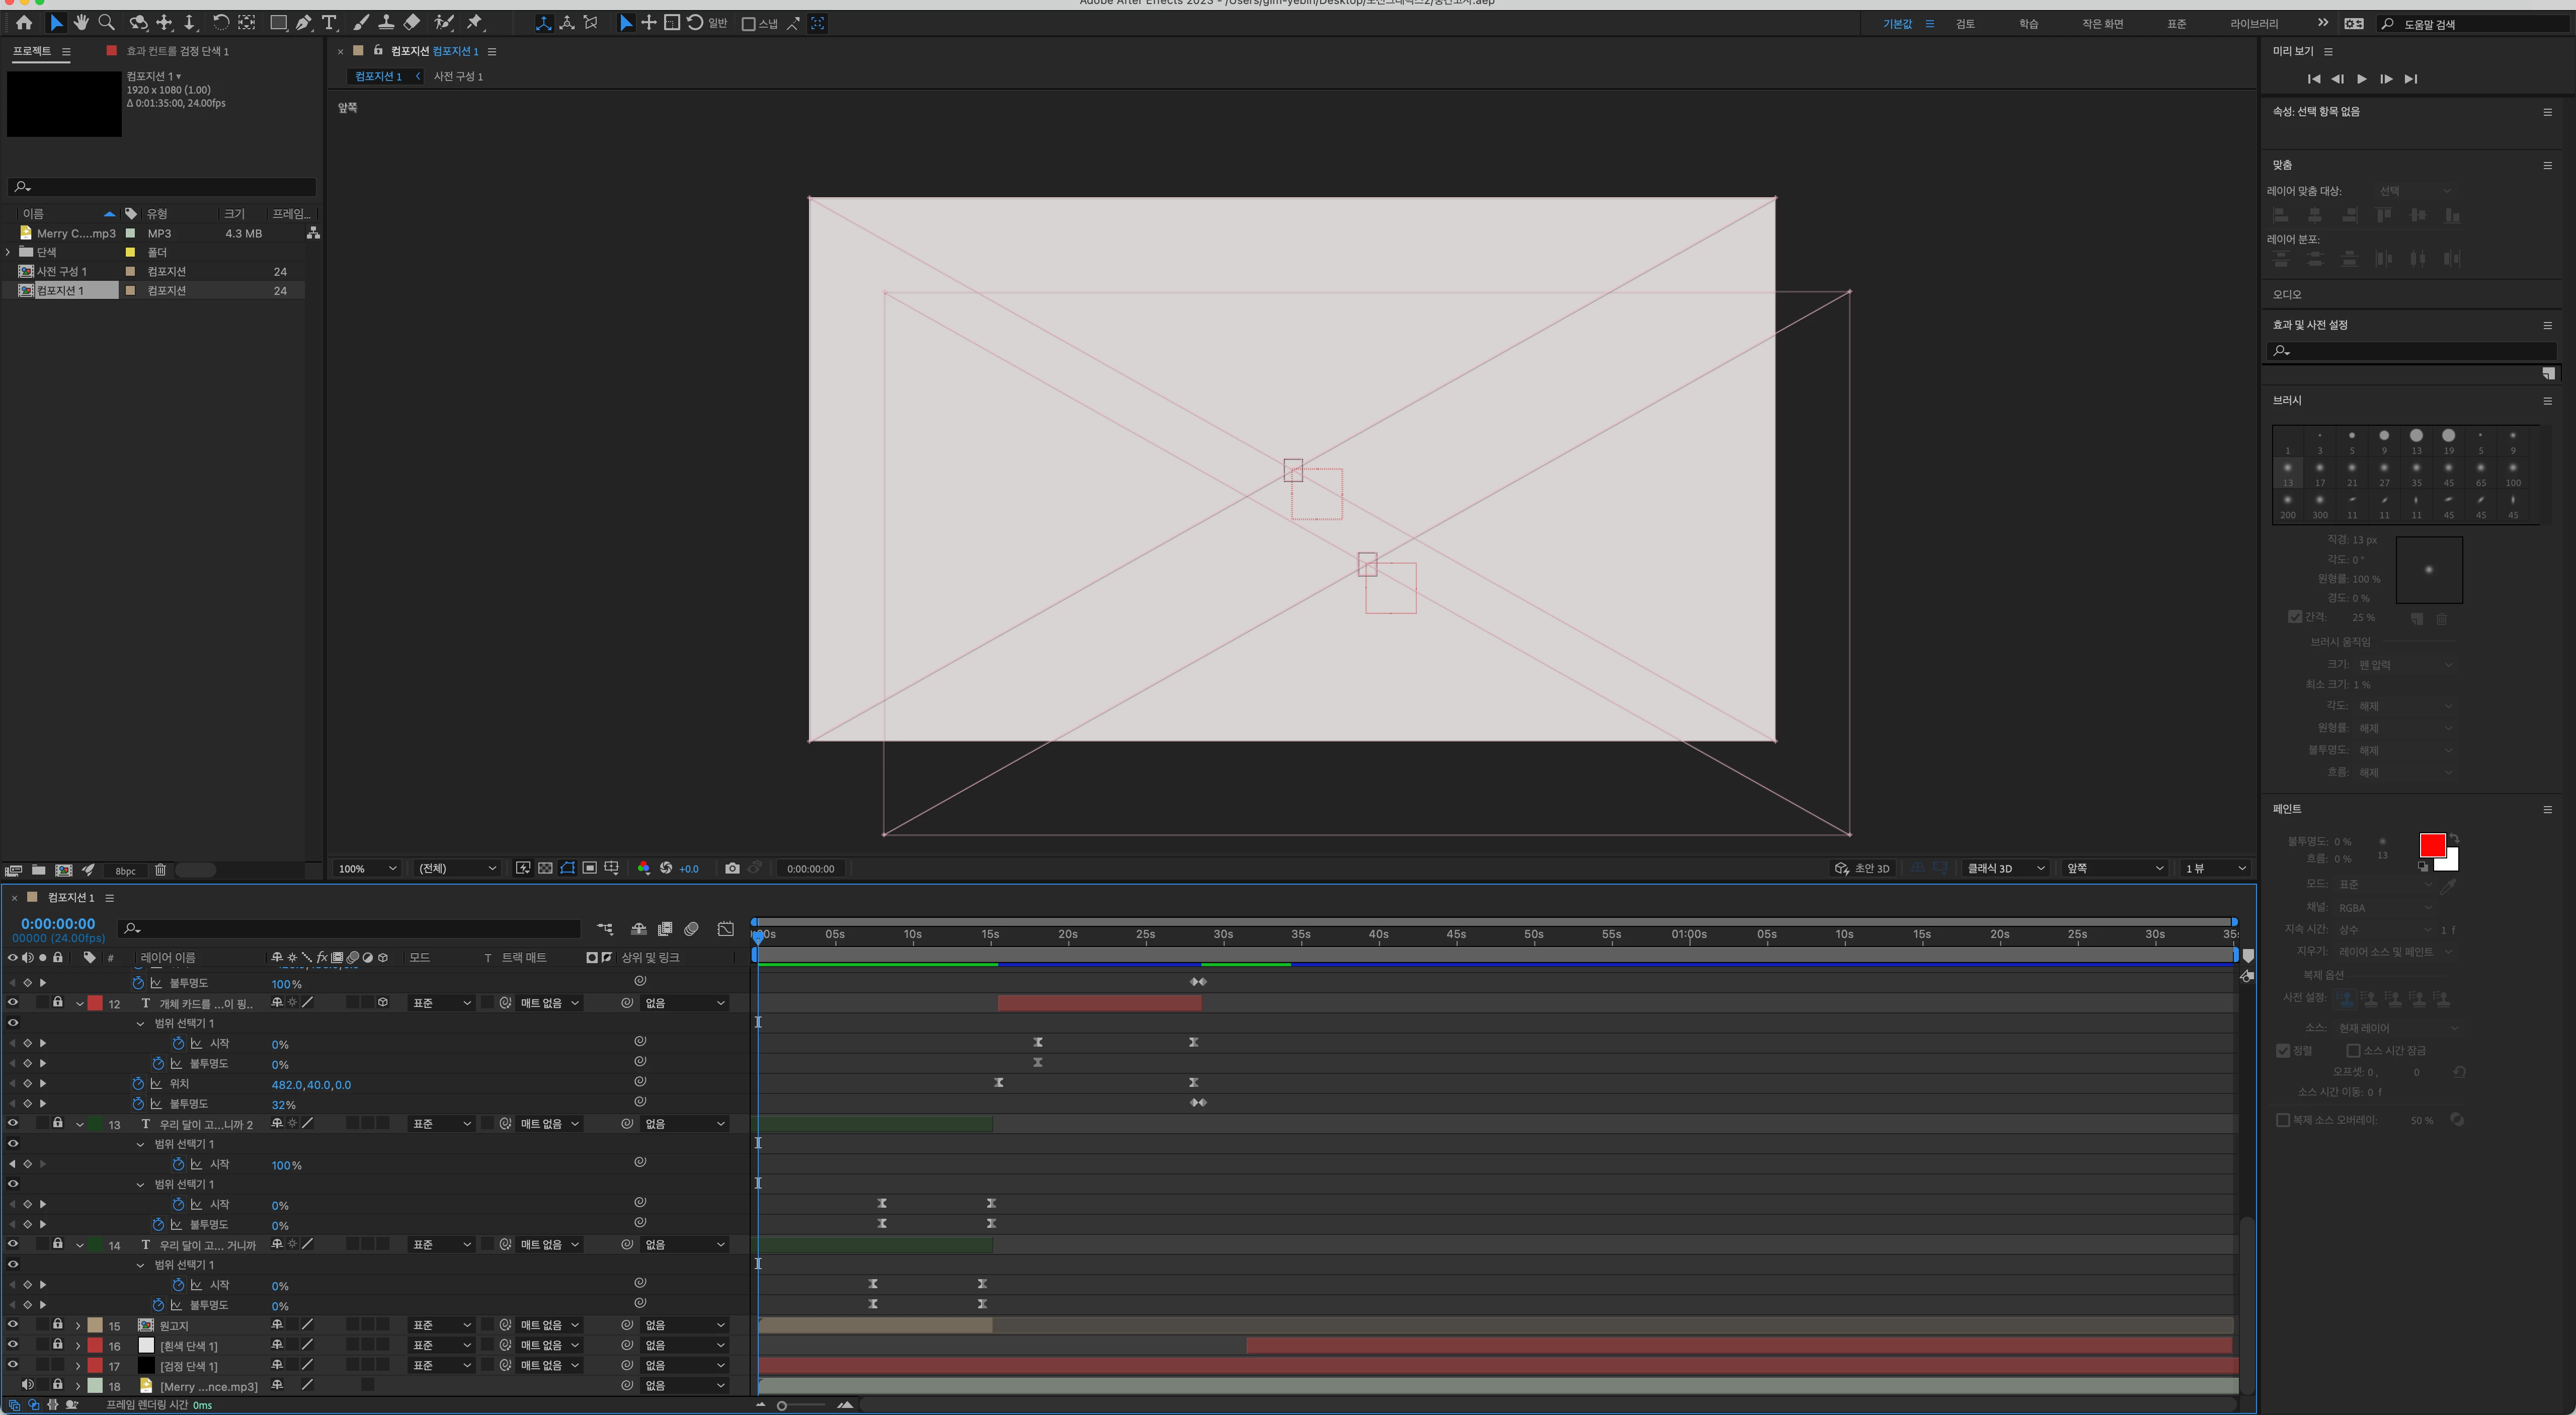Click the current time 0:00:00:00 in timeline

(58, 923)
